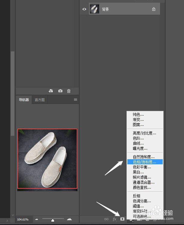This screenshot has height=225, width=184.
Task: Select 自然饱和度... adjustment
Action: coord(145,157)
